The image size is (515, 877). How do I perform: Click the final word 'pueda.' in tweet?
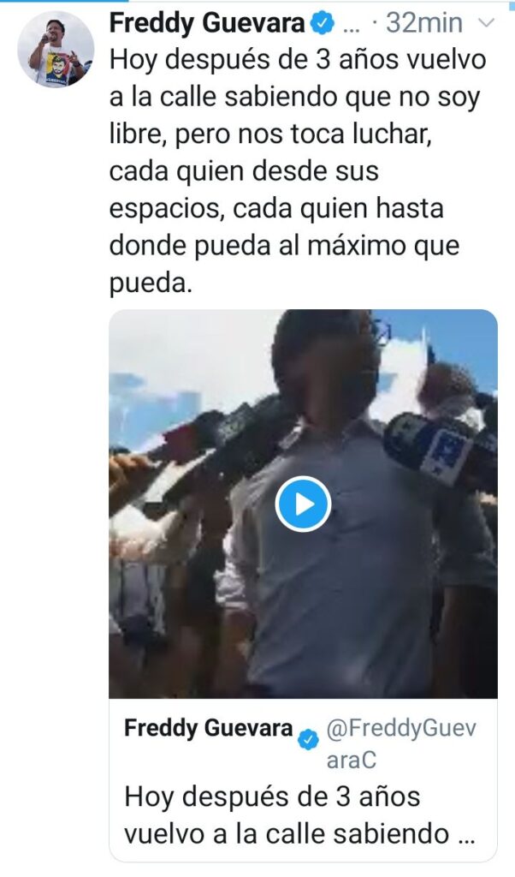point(151,283)
